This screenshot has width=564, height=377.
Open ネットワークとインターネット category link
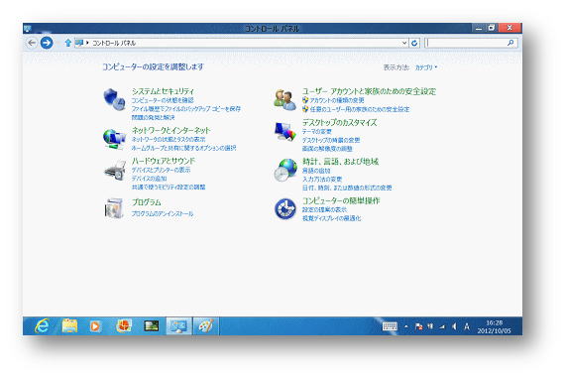tap(170, 130)
